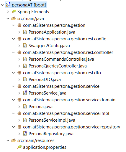
Task: Click the src/main/resources folder icon
Action: (x=14, y=140)
